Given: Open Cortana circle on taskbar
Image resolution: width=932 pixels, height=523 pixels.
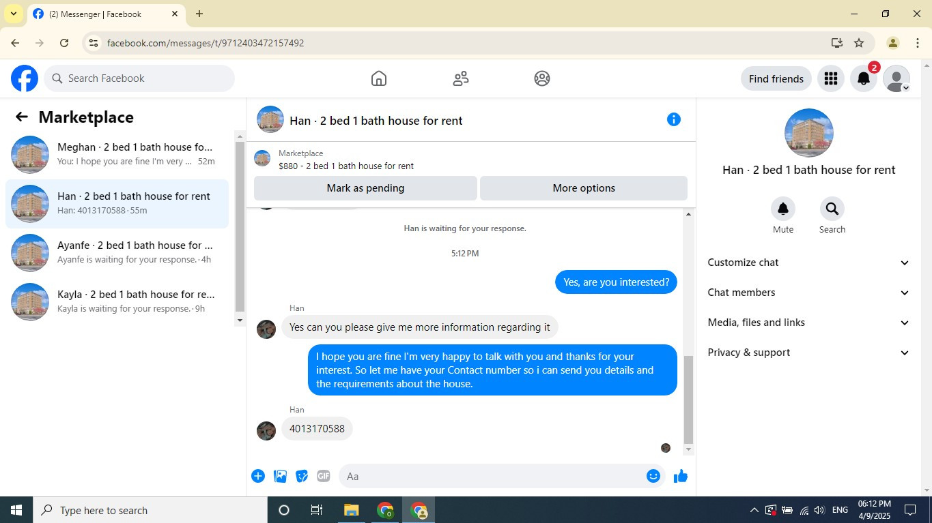Looking at the screenshot, I should click(x=284, y=510).
